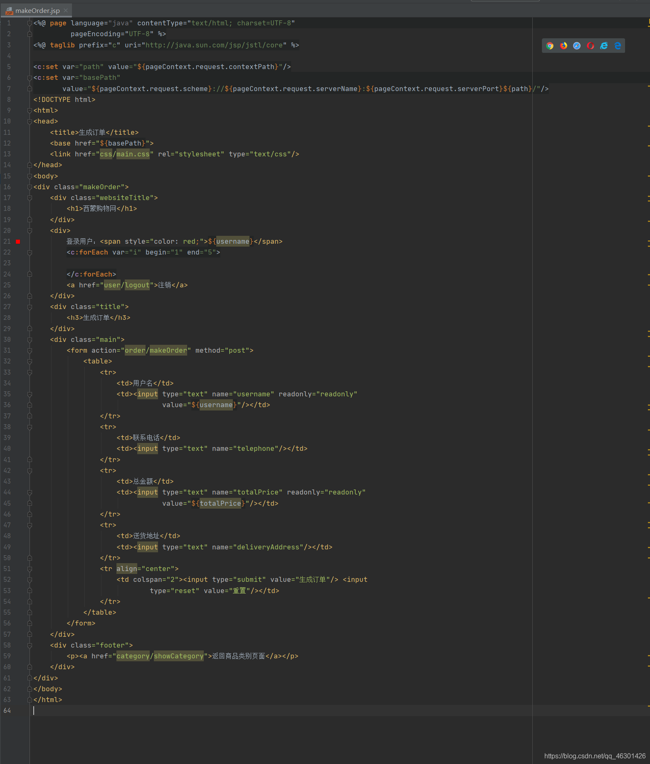
Task: Click the css/main.css path reference
Action: (125, 154)
